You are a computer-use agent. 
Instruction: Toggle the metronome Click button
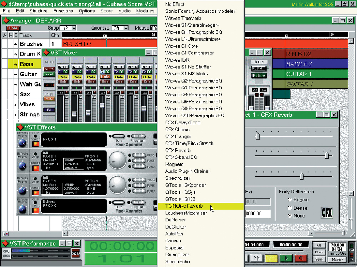319,252
